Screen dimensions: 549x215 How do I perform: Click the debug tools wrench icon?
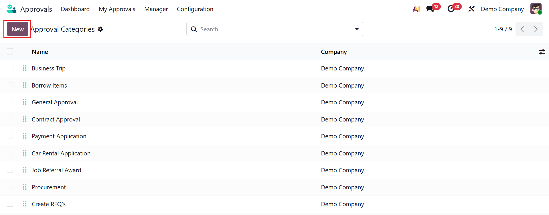point(471,9)
